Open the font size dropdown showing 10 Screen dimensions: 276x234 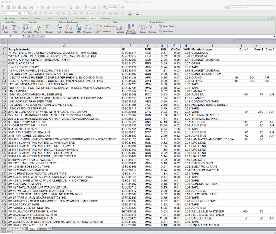[x=29, y=13]
